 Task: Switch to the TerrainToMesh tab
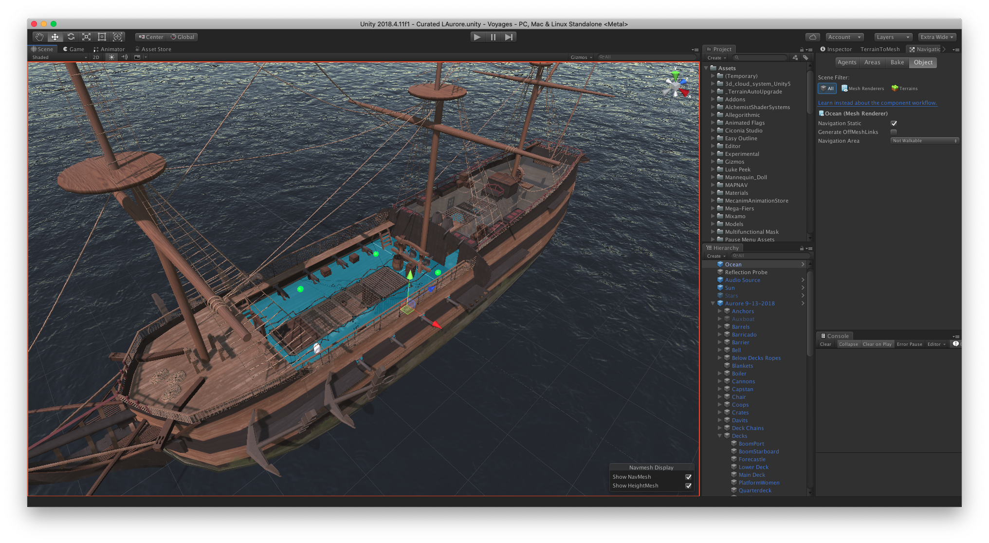click(x=880, y=49)
